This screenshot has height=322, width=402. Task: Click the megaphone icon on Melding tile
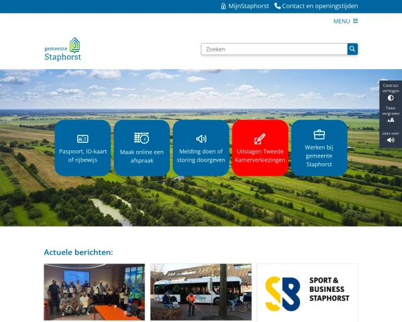[x=201, y=139]
